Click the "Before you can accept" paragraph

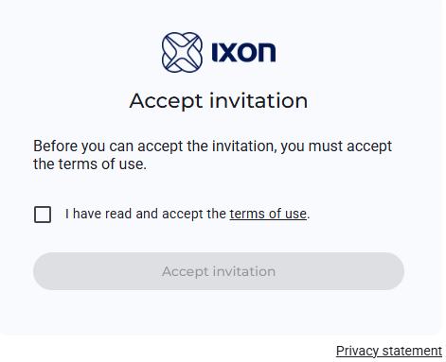pos(212,155)
